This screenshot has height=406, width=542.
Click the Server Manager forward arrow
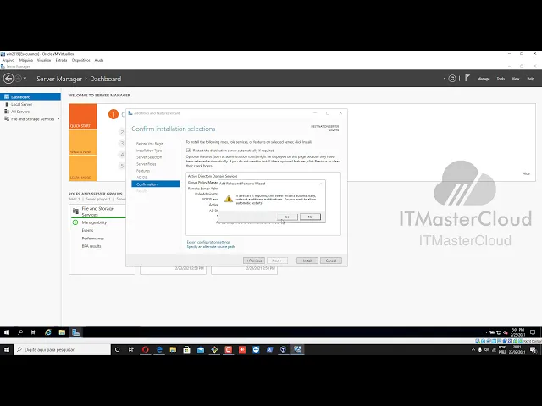point(18,79)
